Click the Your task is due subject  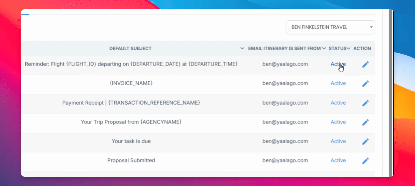click(x=131, y=141)
